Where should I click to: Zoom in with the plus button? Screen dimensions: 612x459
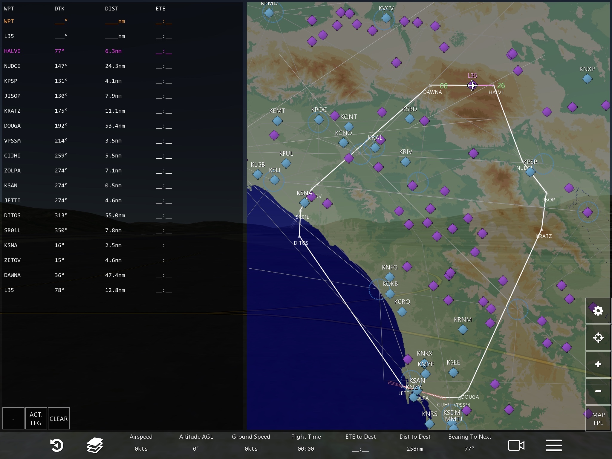pyautogui.click(x=598, y=364)
